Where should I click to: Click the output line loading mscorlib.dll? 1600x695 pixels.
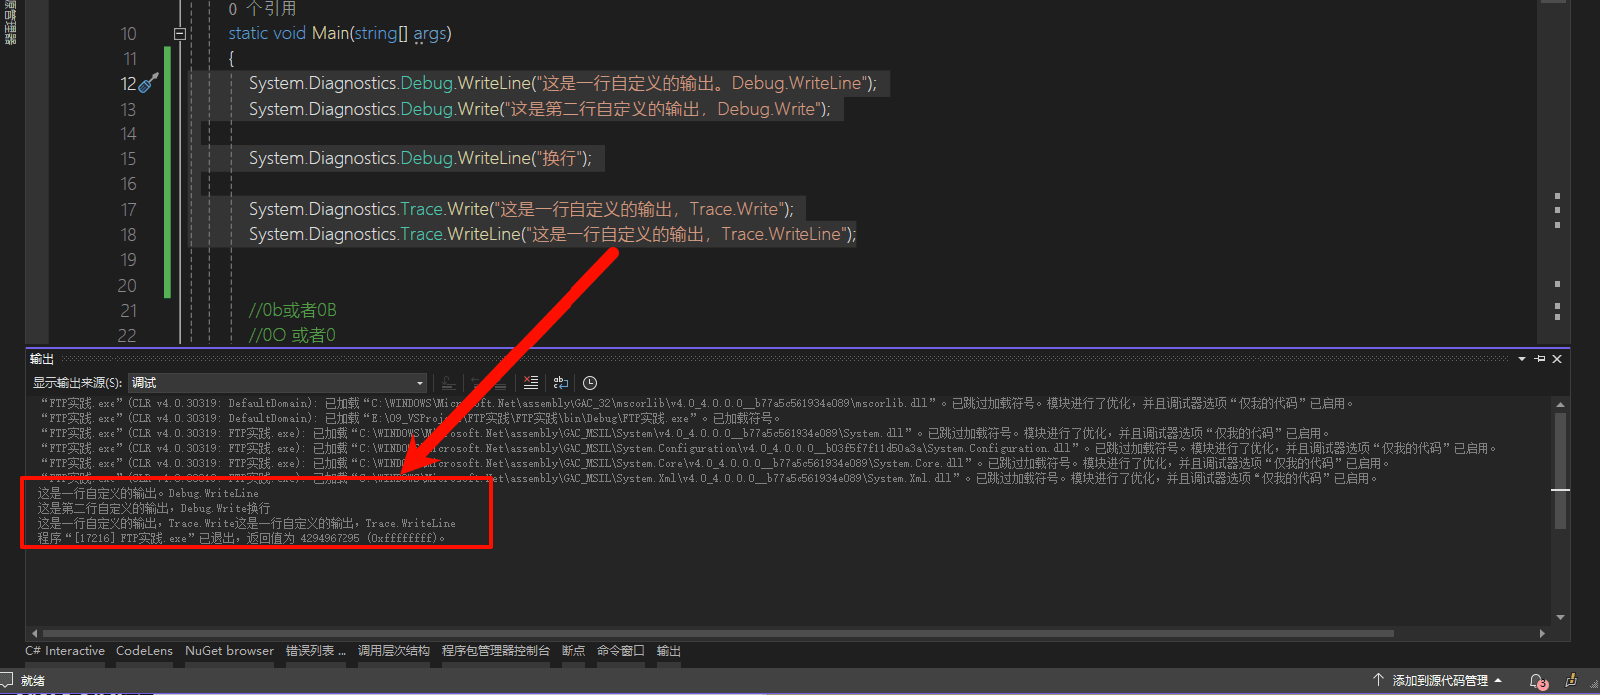tap(698, 404)
